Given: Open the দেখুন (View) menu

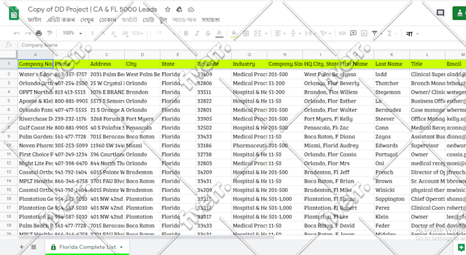Looking at the screenshot, I should pos(87,20).
